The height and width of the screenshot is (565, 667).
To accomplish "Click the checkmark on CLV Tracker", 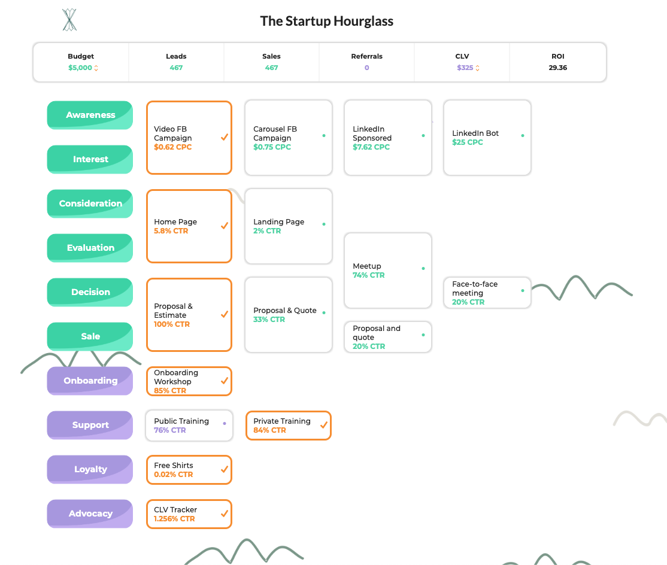I will (224, 512).
